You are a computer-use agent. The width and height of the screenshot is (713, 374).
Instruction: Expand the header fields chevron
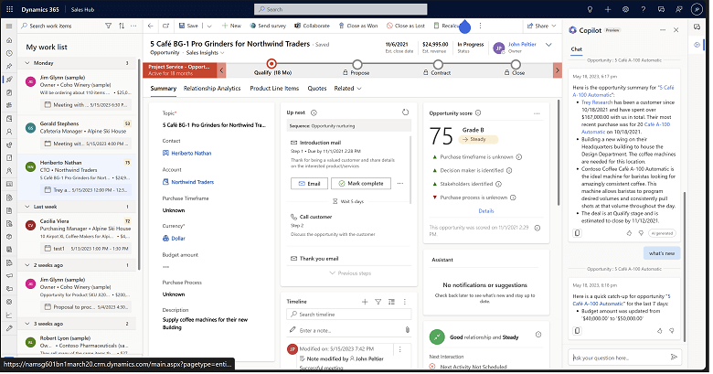point(548,45)
